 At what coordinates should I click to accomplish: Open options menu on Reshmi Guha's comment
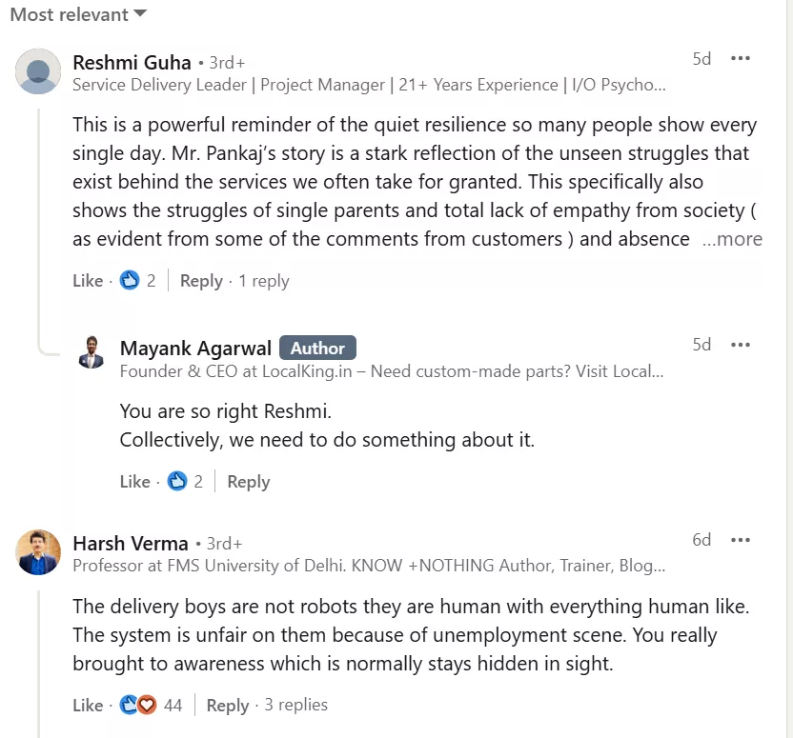pyautogui.click(x=741, y=59)
